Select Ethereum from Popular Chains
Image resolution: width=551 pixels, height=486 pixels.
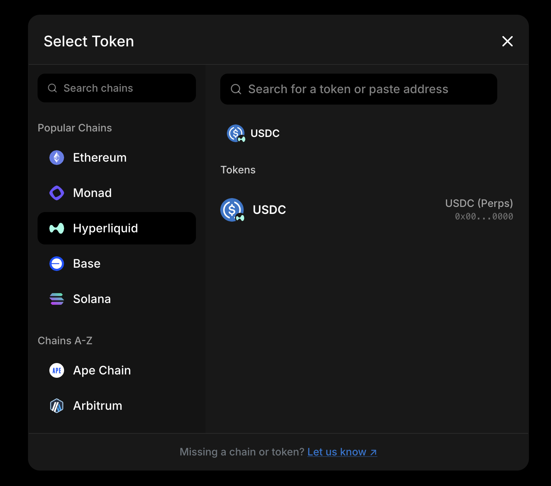click(x=99, y=158)
